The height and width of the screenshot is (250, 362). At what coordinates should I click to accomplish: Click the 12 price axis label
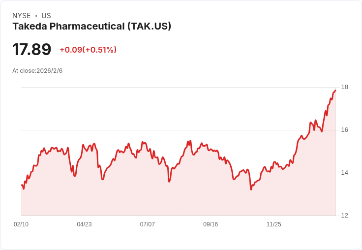click(345, 216)
